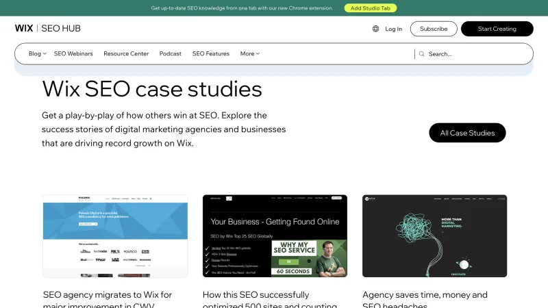Screen dimensions: 548x308
Task: Click the Start Creating button
Action: (497, 29)
